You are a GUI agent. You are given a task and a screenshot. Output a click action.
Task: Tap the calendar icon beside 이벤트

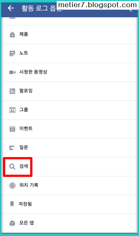12,129
